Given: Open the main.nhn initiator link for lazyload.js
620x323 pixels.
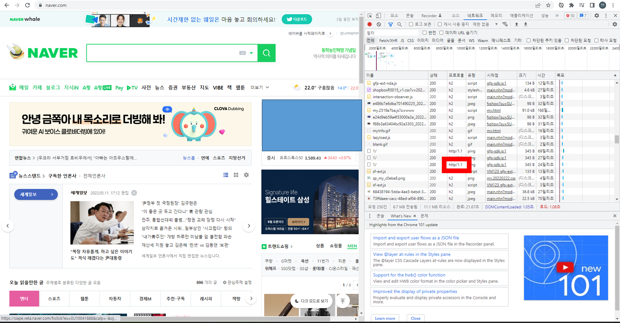Looking at the screenshot, I should tap(501, 137).
